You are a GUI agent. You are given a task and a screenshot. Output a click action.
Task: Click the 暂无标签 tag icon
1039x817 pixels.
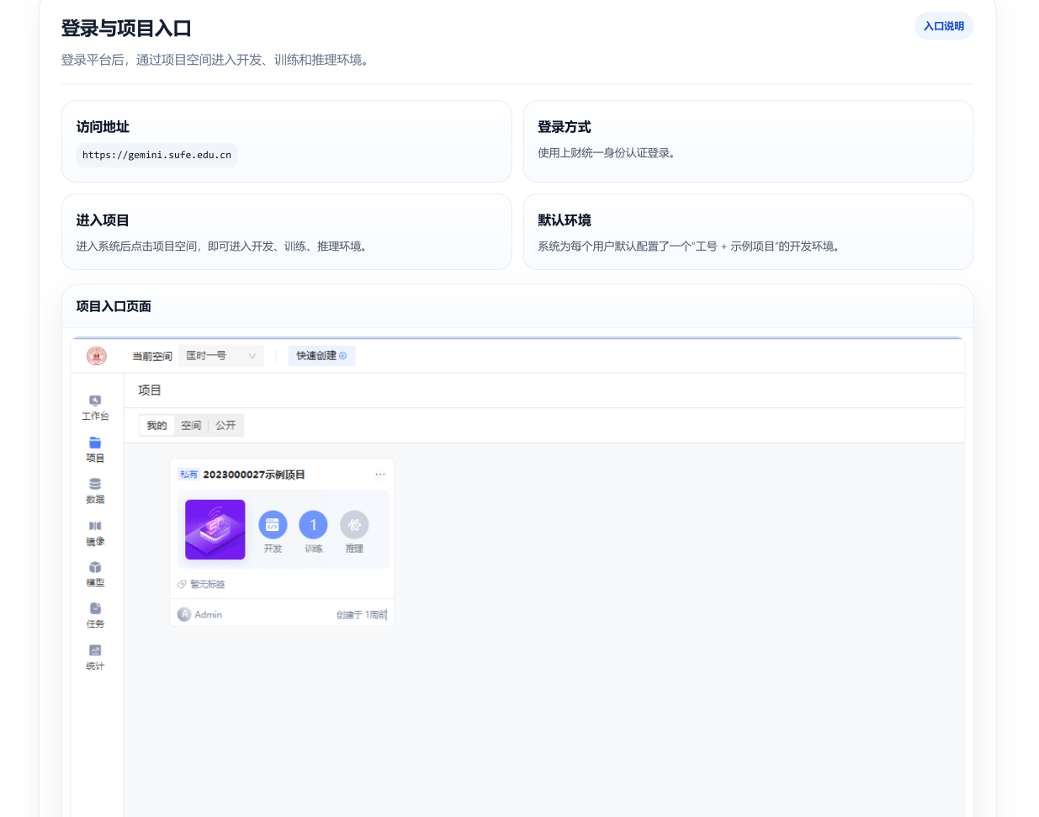pos(182,584)
